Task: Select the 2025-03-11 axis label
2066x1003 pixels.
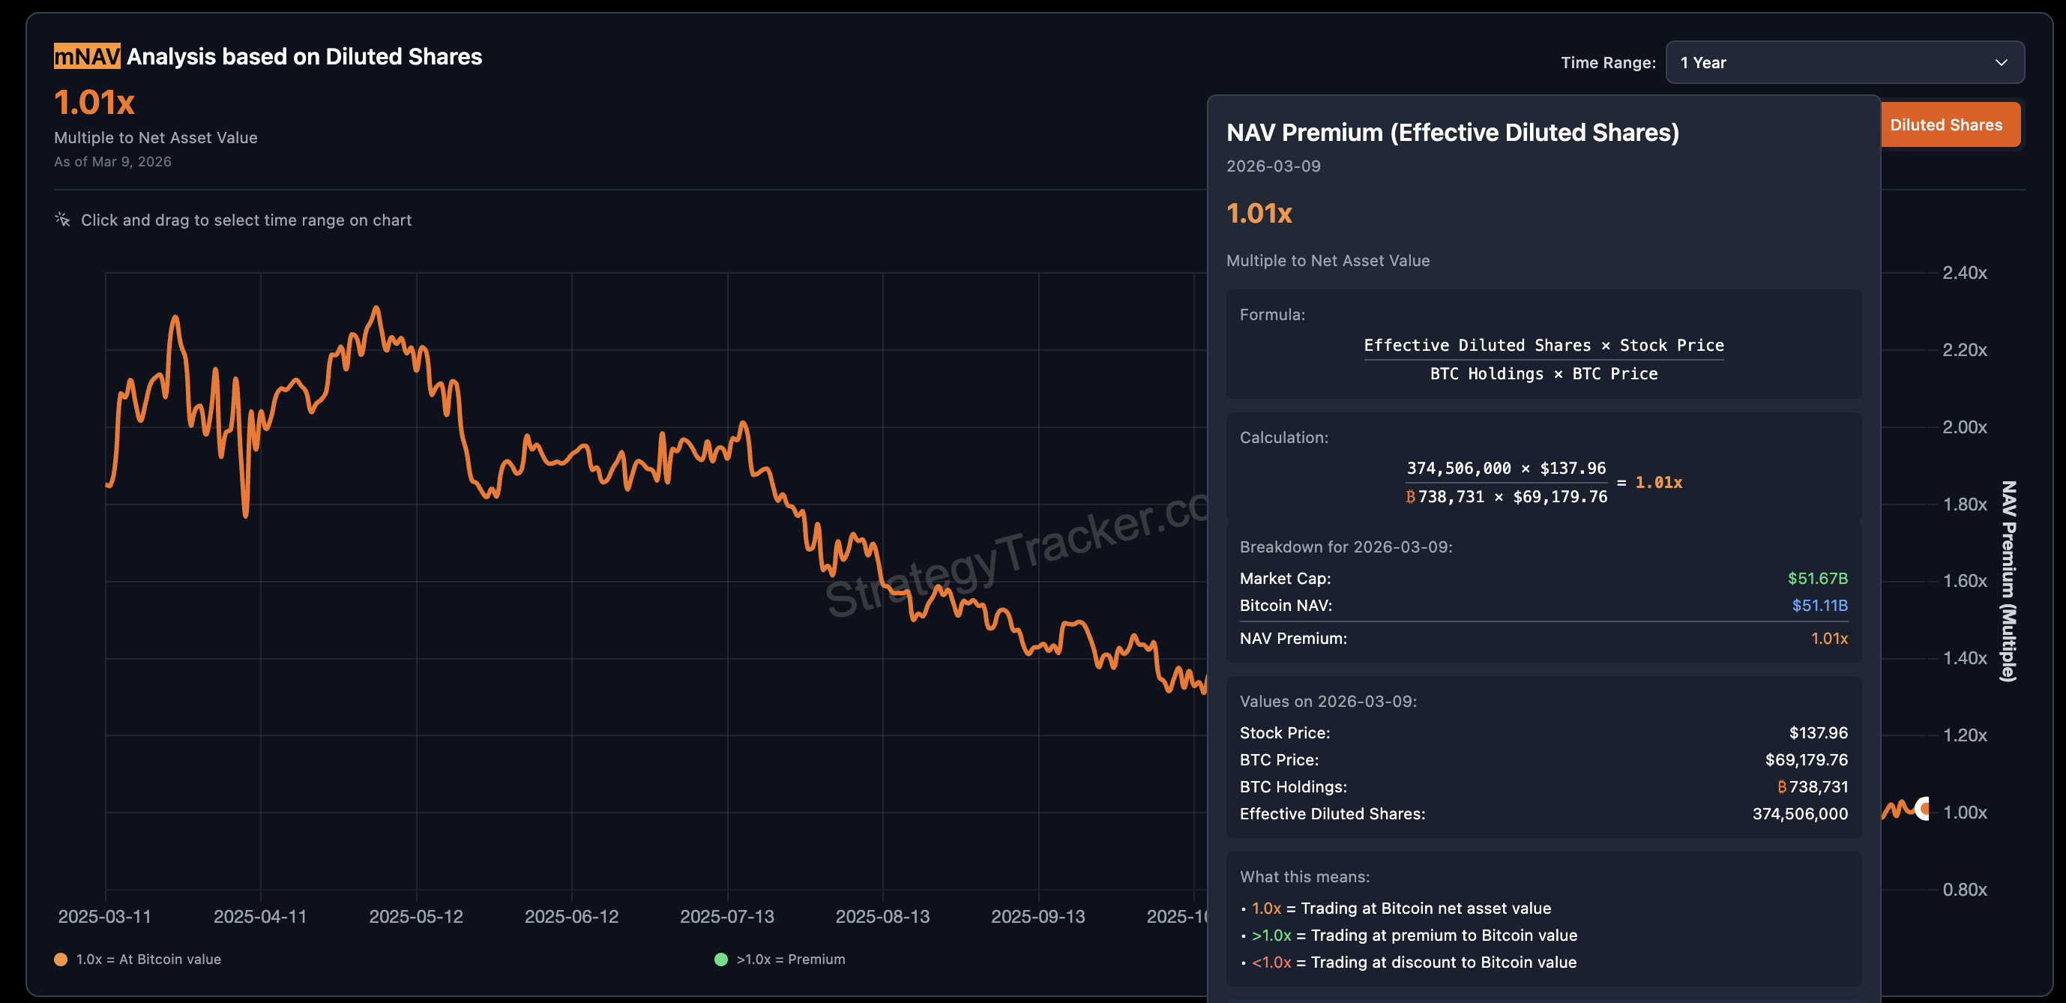Action: [105, 915]
